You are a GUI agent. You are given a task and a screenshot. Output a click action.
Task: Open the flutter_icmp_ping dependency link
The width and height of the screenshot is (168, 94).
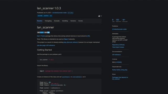tap(122, 70)
